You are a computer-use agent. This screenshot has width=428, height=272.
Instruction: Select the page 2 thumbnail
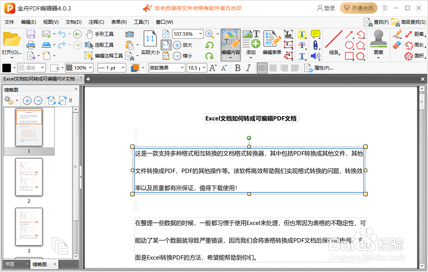(29, 177)
